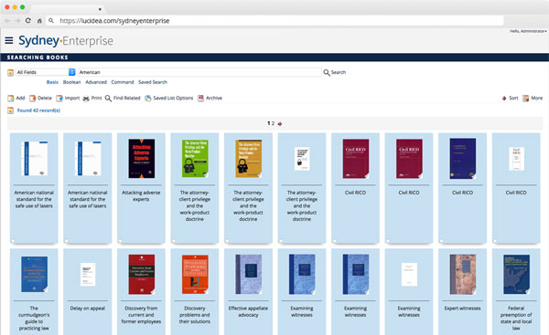Switch to Command search mode

tap(123, 82)
